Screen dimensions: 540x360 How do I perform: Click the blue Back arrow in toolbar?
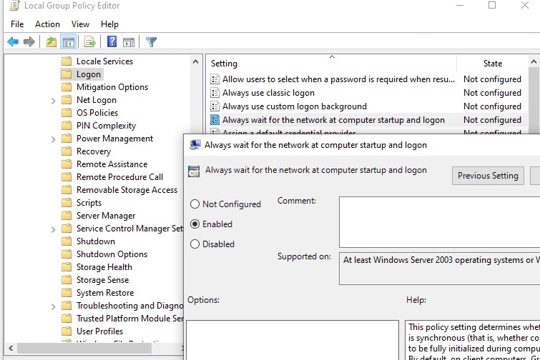point(13,42)
